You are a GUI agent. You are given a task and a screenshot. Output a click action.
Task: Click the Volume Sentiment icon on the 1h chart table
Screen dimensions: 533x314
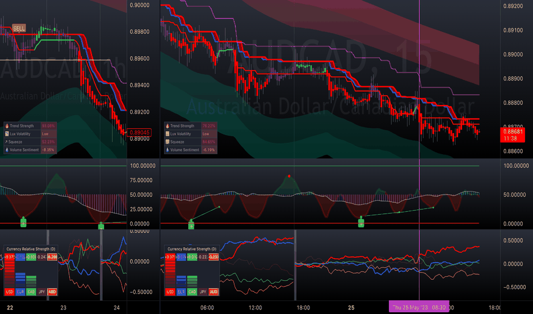click(6, 150)
